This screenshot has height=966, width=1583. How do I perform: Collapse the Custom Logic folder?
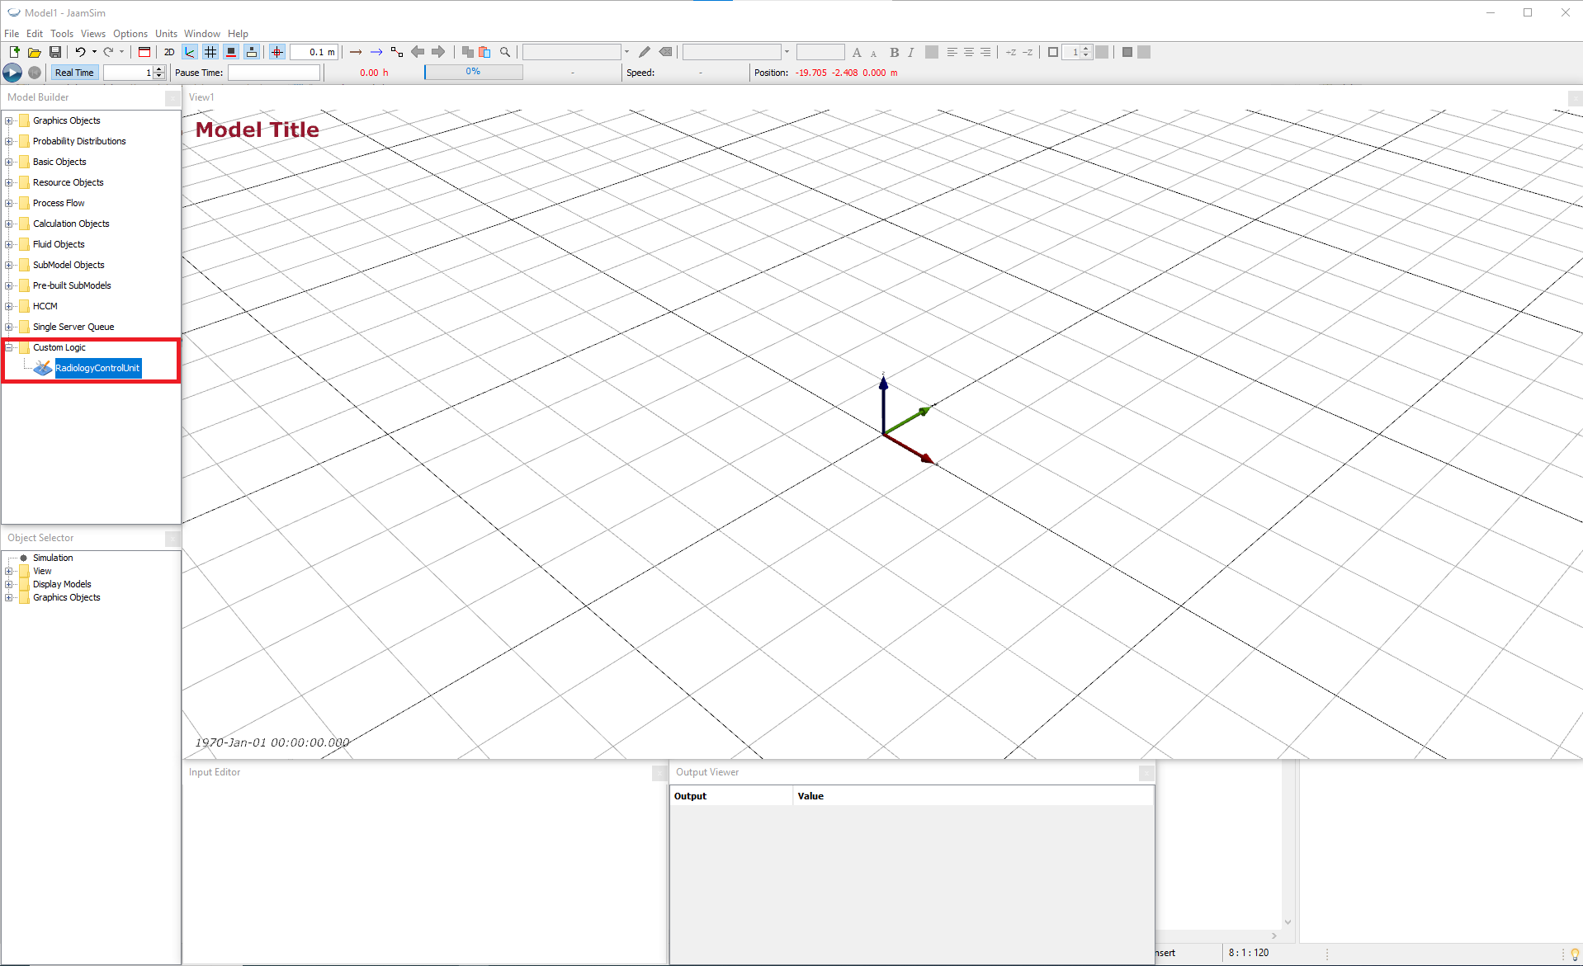coord(9,347)
